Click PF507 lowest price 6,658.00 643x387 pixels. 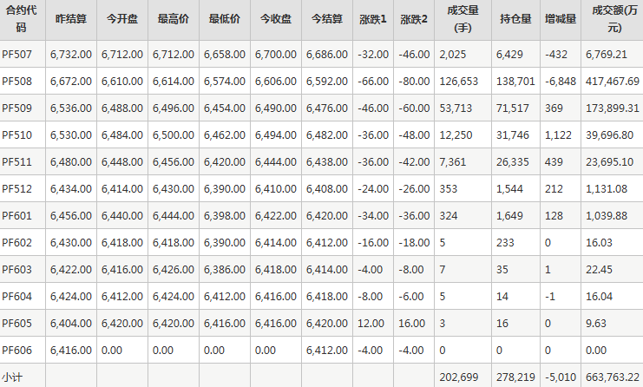(x=225, y=54)
